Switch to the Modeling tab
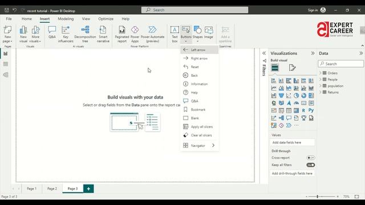The height and width of the screenshot is (205, 365). (x=66, y=19)
